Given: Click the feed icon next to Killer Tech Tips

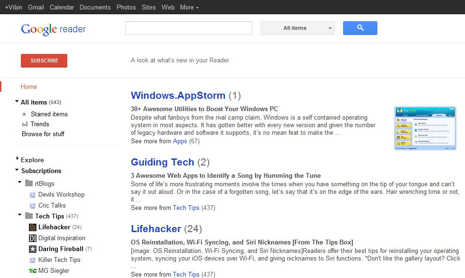Looking at the screenshot, I should (32, 260).
